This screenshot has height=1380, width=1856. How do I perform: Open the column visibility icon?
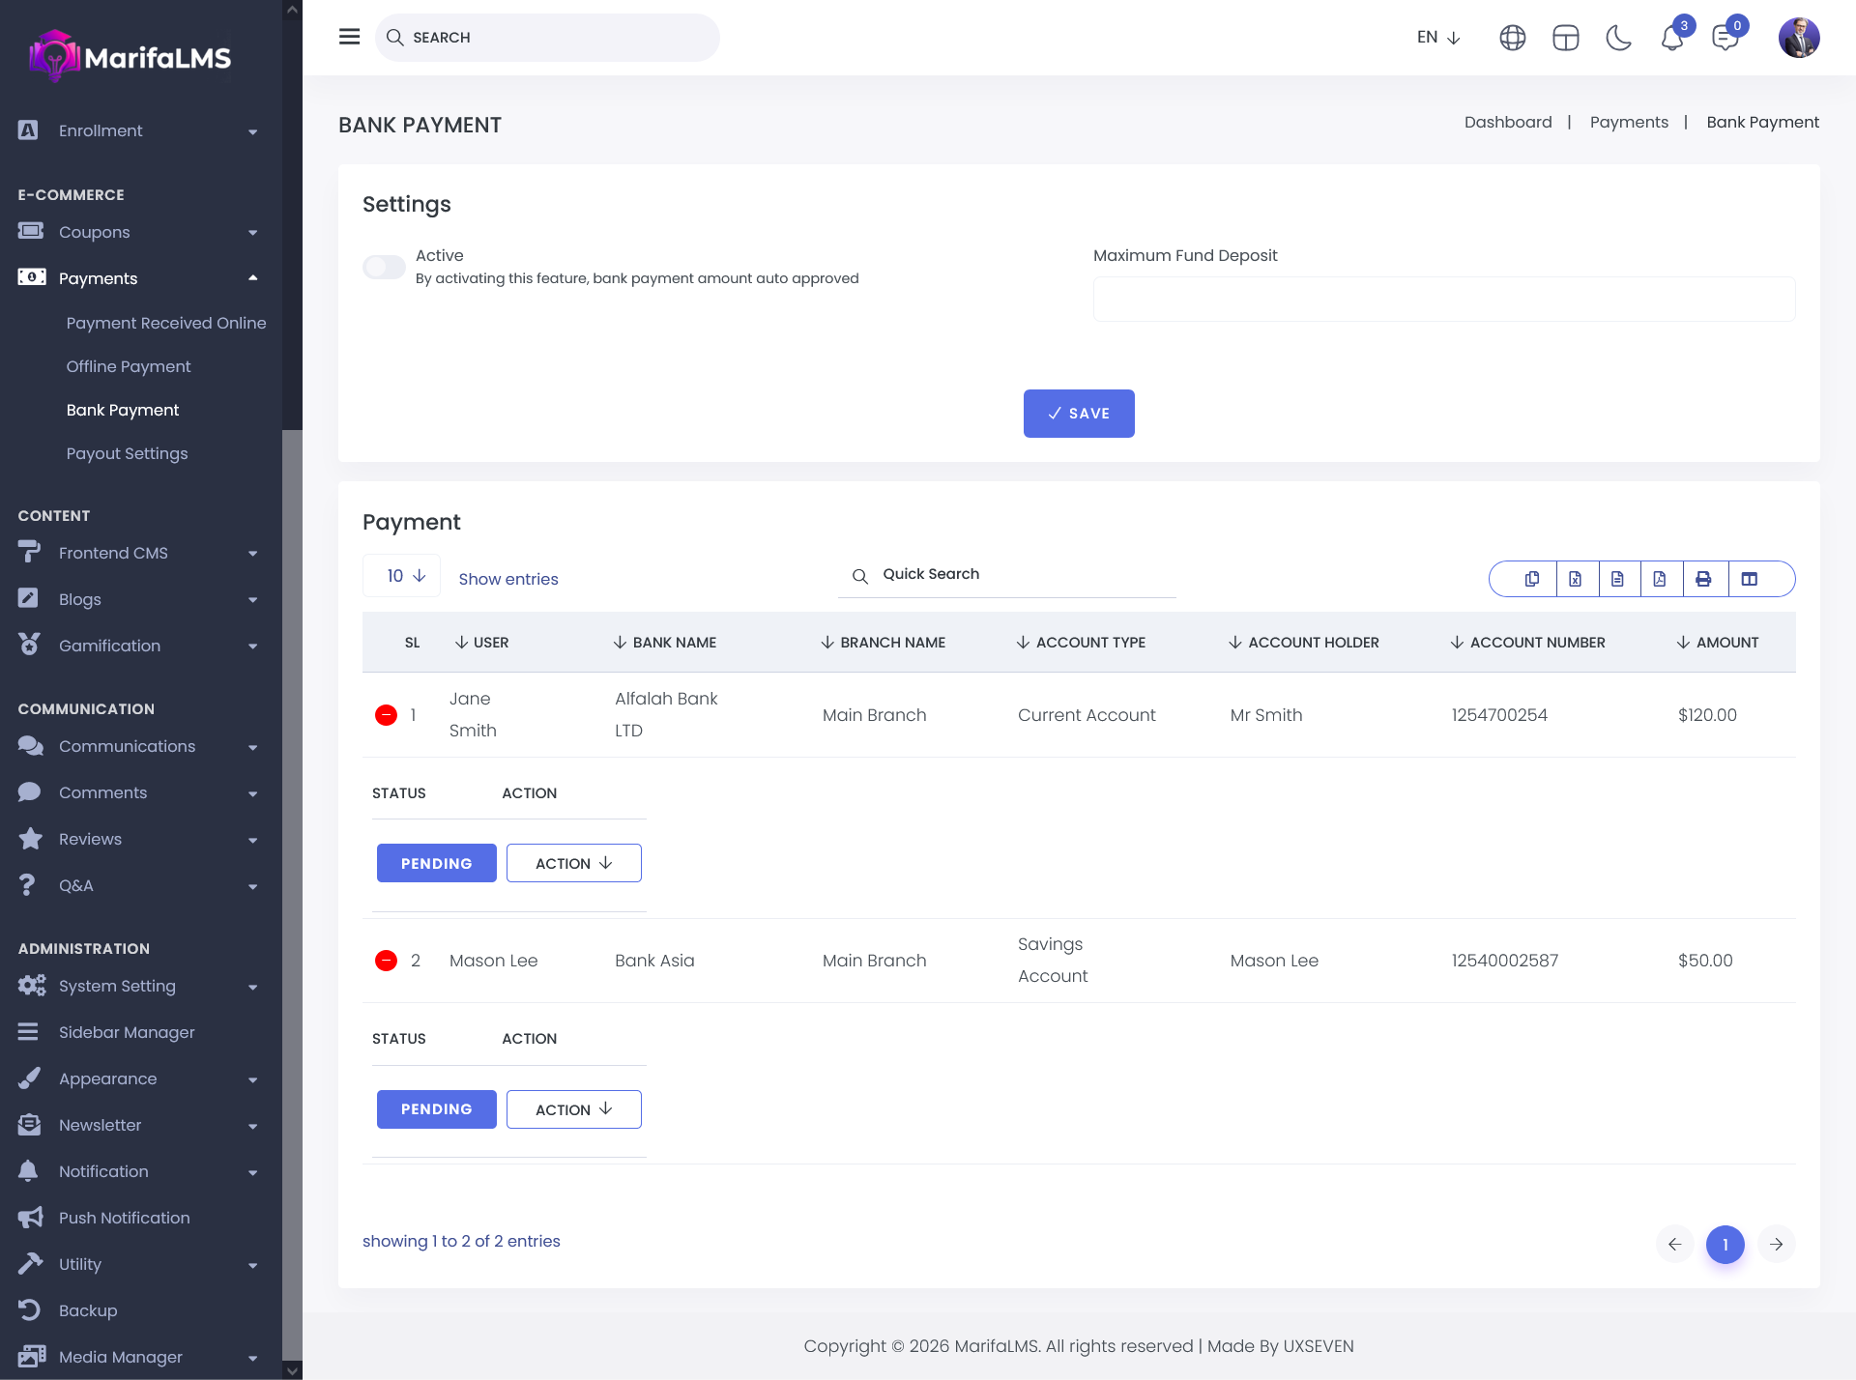(x=1750, y=579)
